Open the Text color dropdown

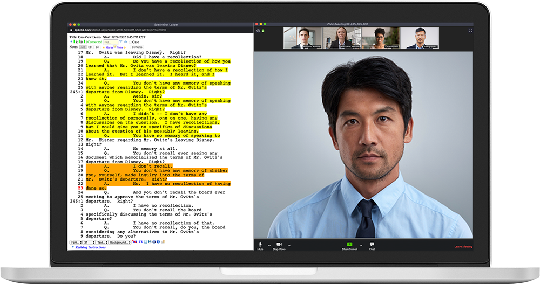click(x=102, y=243)
